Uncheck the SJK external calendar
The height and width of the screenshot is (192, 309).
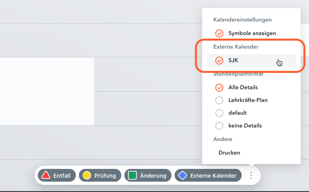[219, 61]
